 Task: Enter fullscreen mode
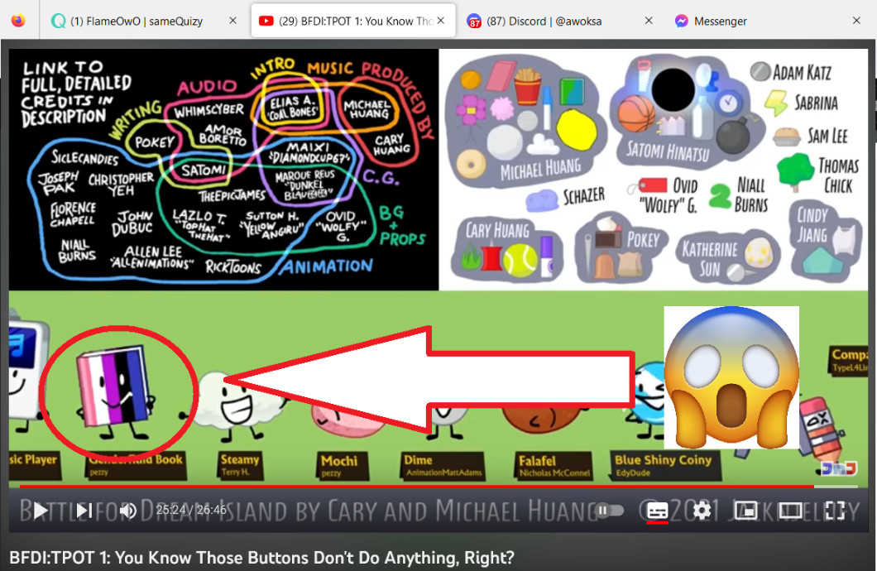pyautogui.click(x=834, y=511)
